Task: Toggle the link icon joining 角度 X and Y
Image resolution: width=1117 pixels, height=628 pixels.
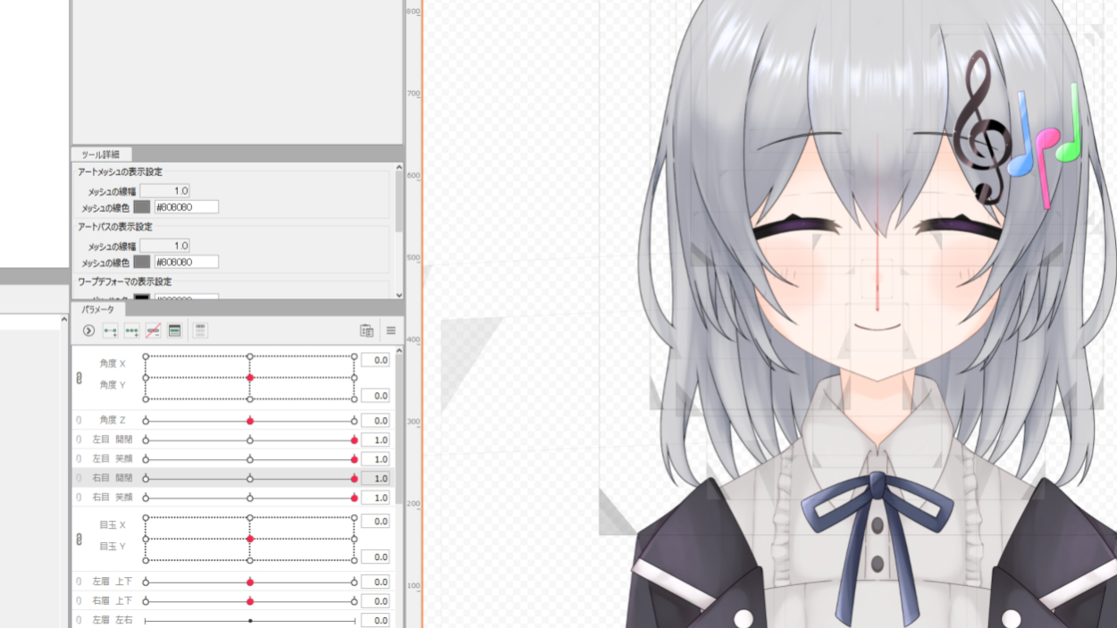Action: (79, 378)
